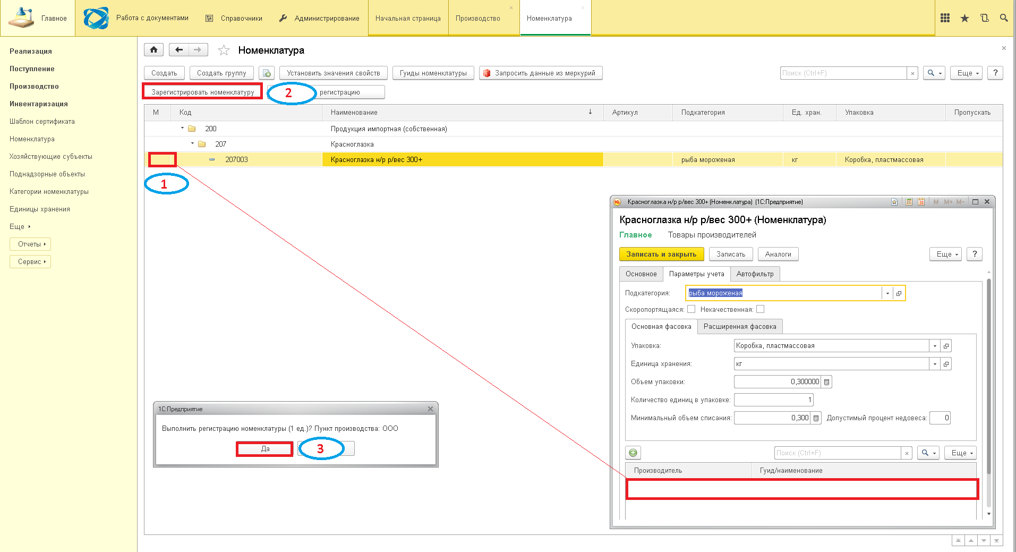Open favorites star in top bar

[x=964, y=18]
